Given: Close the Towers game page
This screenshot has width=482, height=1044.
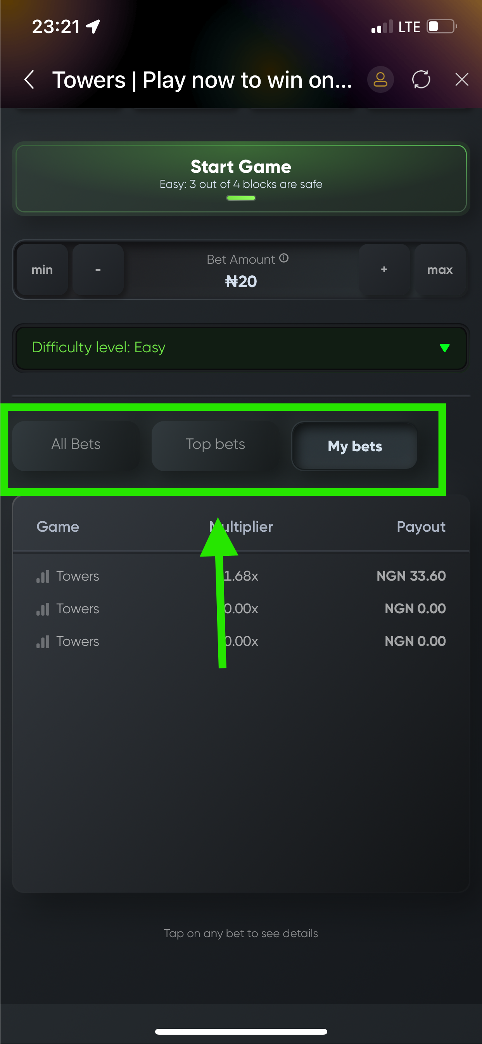Looking at the screenshot, I should [461, 80].
